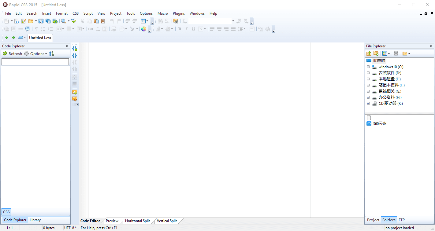Click the CSS button in Code Explorer
Screen dimensions: 435x231
pyautogui.click(x=6, y=212)
